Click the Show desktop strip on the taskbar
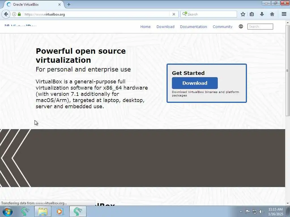Image resolution: width=290 pixels, height=217 pixels. 288,211
